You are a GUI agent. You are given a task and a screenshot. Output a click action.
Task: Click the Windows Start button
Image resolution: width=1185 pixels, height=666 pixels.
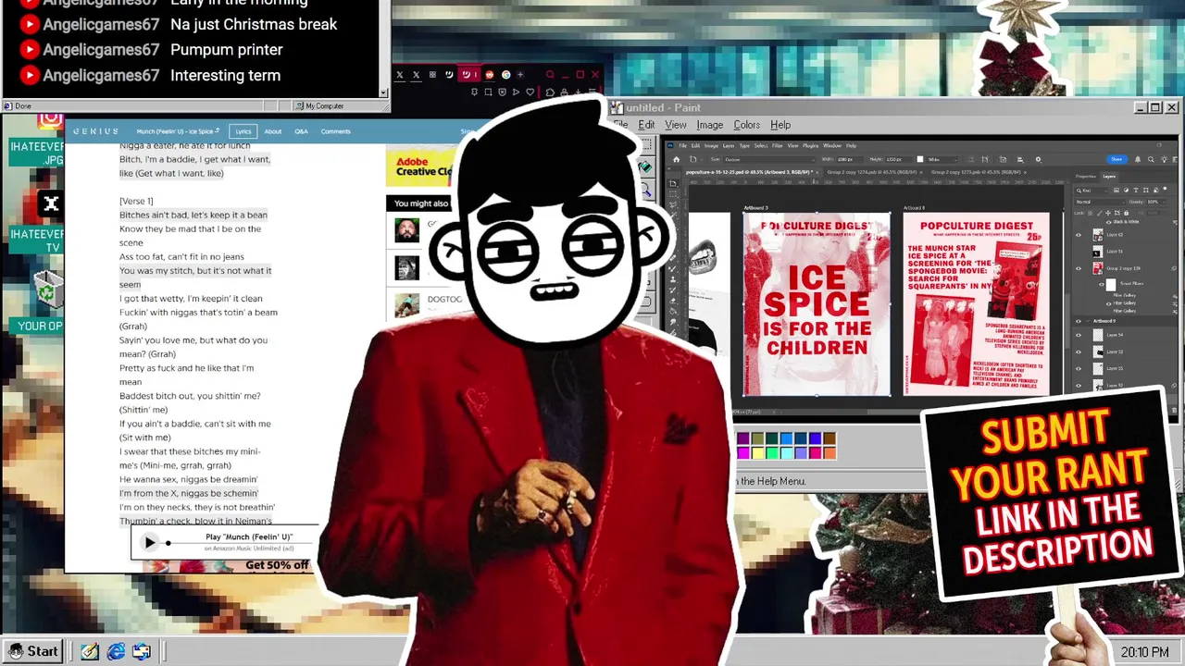coord(33,651)
